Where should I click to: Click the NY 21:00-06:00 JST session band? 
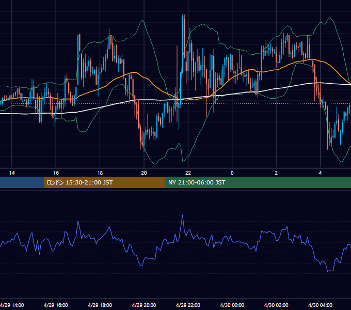click(x=258, y=182)
